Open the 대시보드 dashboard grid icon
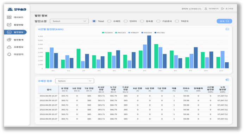The height and width of the screenshot is (134, 244). pyautogui.click(x=9, y=17)
